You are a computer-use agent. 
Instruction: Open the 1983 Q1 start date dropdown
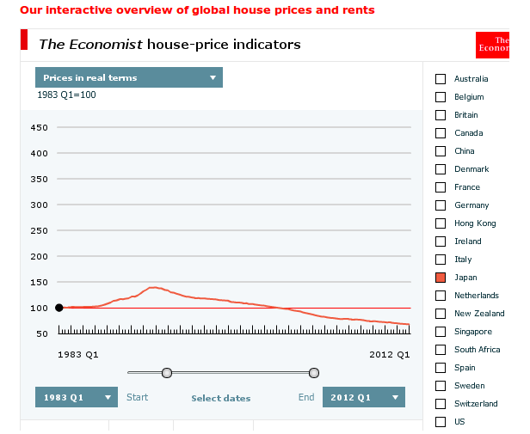(x=76, y=397)
